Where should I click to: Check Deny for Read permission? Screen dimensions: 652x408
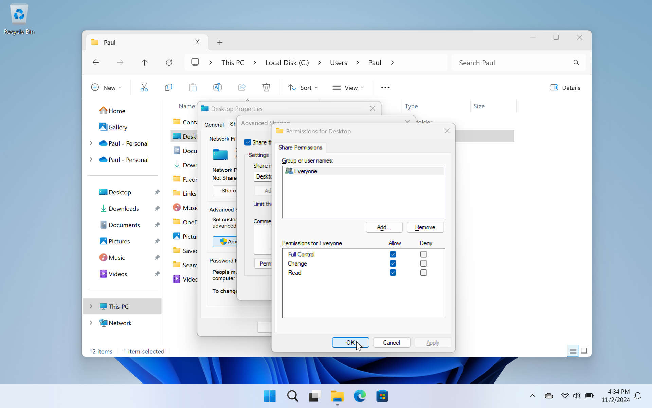(x=423, y=273)
